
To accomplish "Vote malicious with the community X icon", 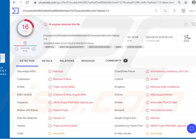I will click(x=16, y=49).
